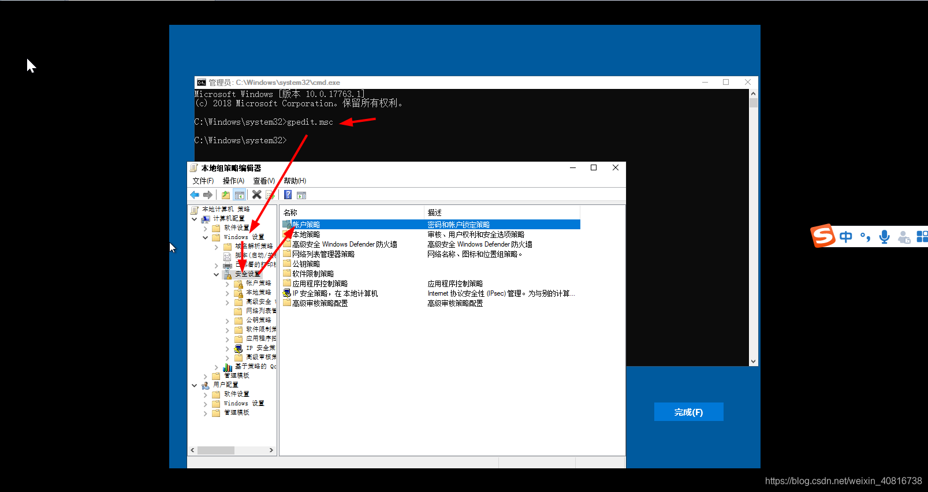Expand the 基于策略的 QoS tree node
928x492 pixels.
point(217,367)
